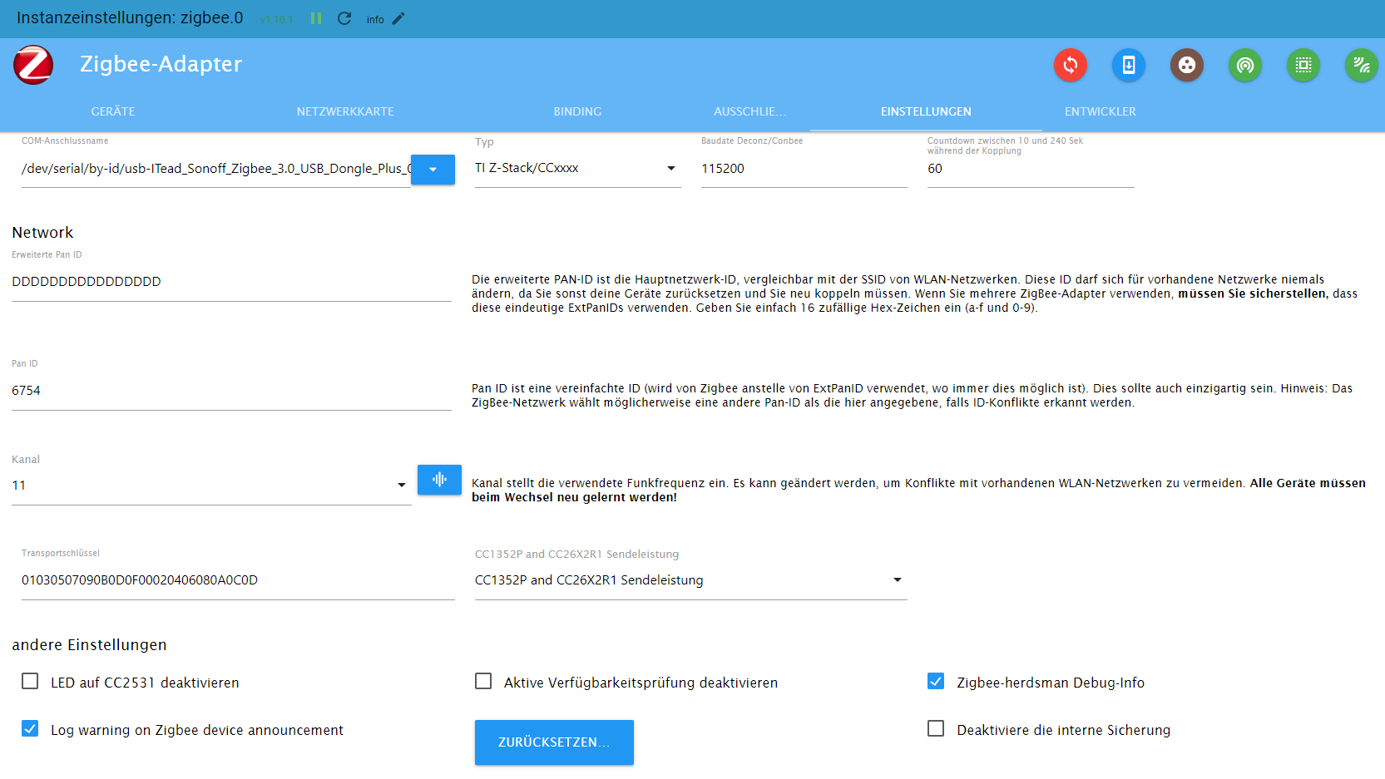Click the green pairing radio icon
The width and height of the screenshot is (1385, 779).
point(1245,65)
